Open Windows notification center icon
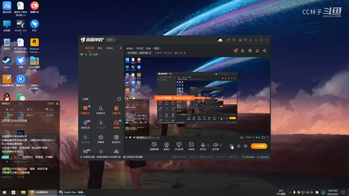Screen dimensions: 349x196 pyautogui.click(x=343, y=193)
